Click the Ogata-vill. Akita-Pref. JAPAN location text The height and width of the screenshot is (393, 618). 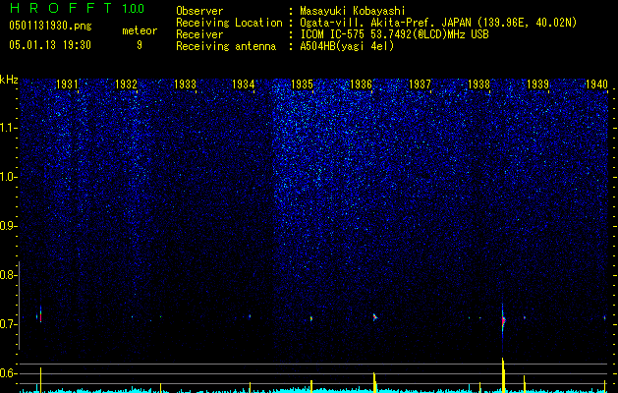[x=386, y=23]
